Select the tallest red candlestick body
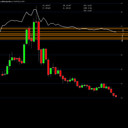 (x=39, y=36)
